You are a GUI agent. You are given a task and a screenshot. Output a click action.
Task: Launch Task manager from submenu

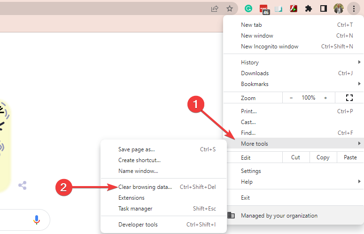click(x=163, y=209)
